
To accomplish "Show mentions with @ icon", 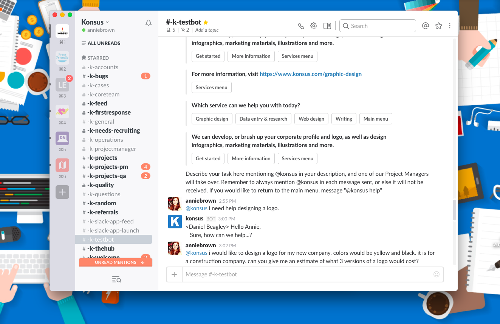I will coord(426,26).
